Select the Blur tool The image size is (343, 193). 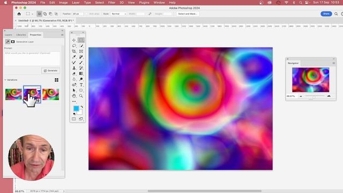(x=74, y=79)
